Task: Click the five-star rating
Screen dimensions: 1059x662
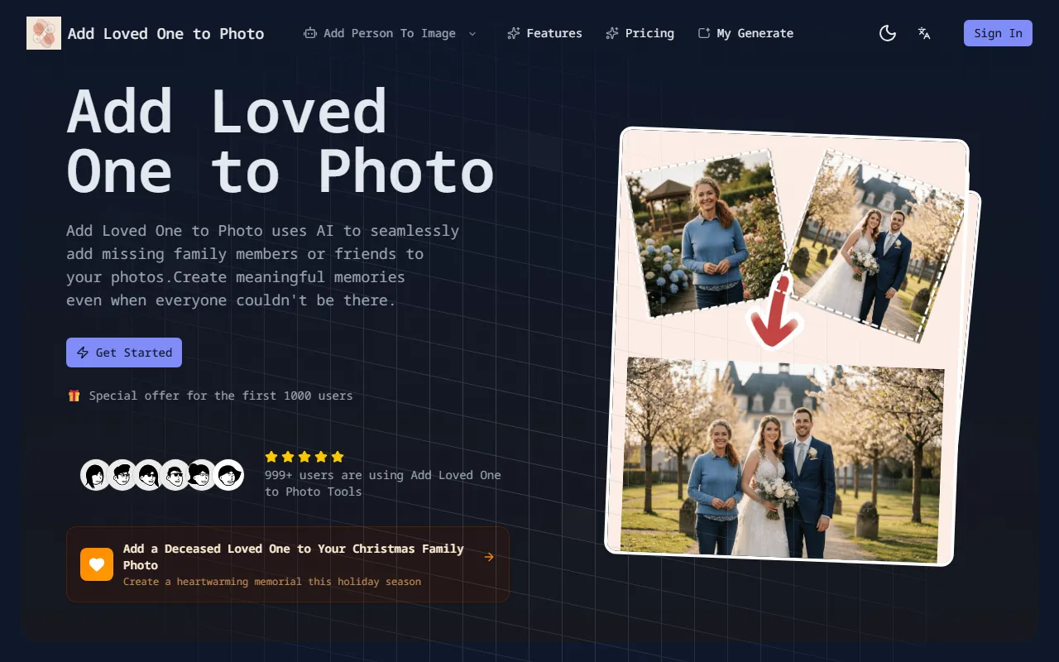Action: tap(304, 457)
